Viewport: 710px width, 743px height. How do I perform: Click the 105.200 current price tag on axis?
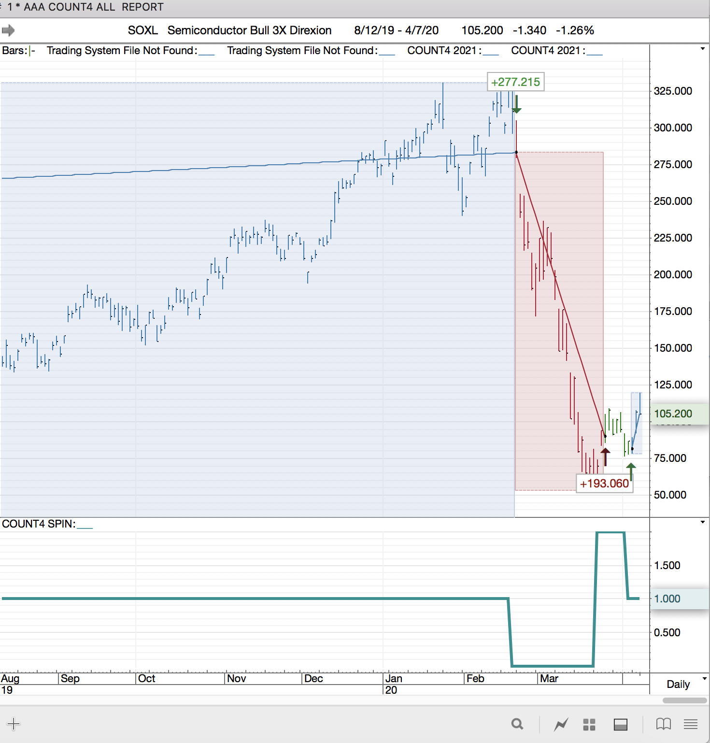[679, 414]
